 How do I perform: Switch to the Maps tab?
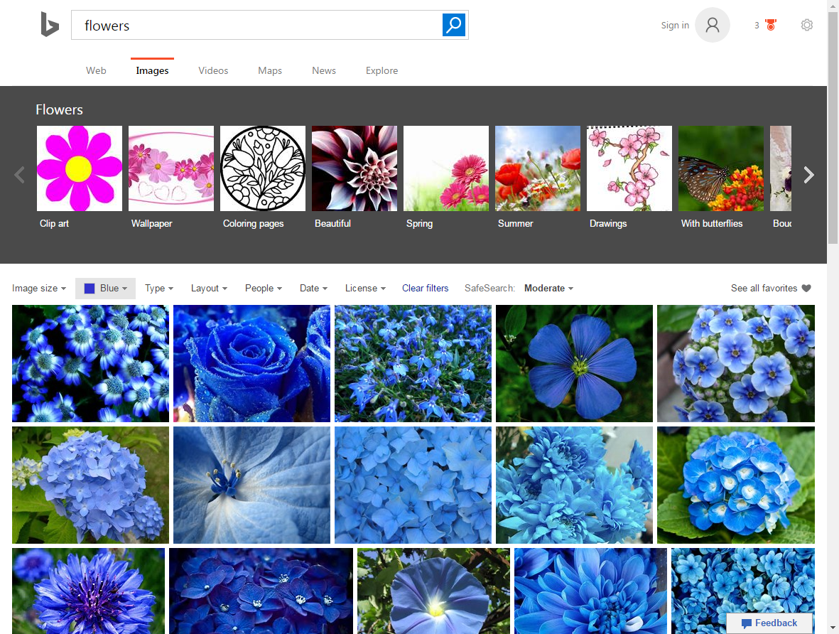[269, 70]
